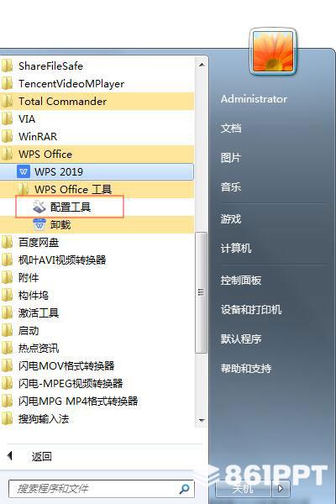Click 返回 to go back
This screenshot has height=504, width=336.
point(41,456)
